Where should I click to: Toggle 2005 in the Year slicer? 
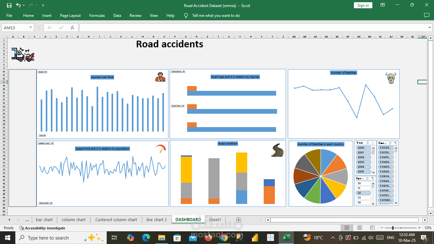point(363,172)
